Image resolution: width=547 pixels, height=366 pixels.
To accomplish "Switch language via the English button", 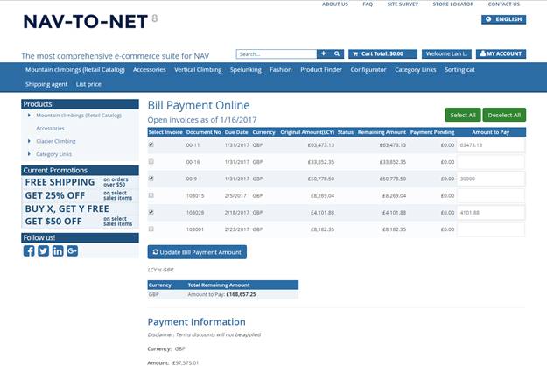I will point(504,19).
